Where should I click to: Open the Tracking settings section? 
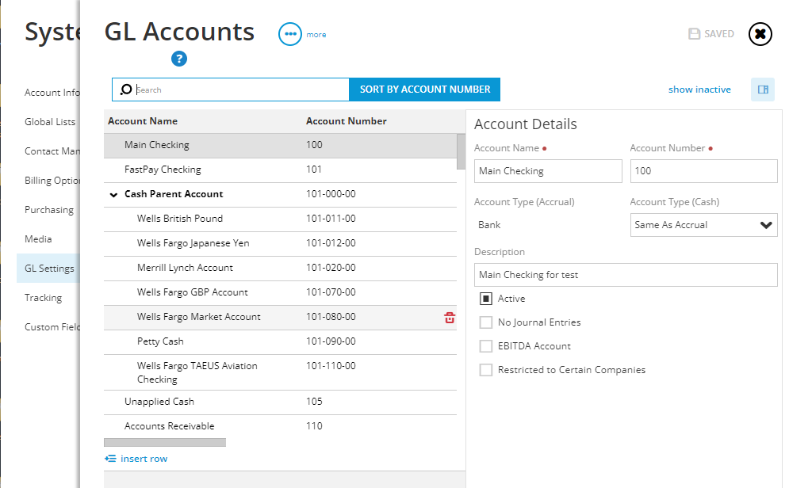pyautogui.click(x=43, y=297)
